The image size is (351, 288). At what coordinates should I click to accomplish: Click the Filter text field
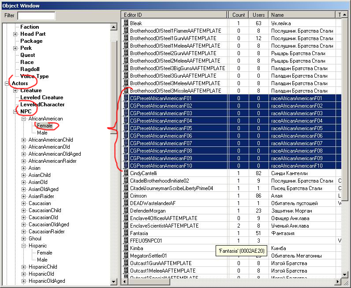(36, 16)
